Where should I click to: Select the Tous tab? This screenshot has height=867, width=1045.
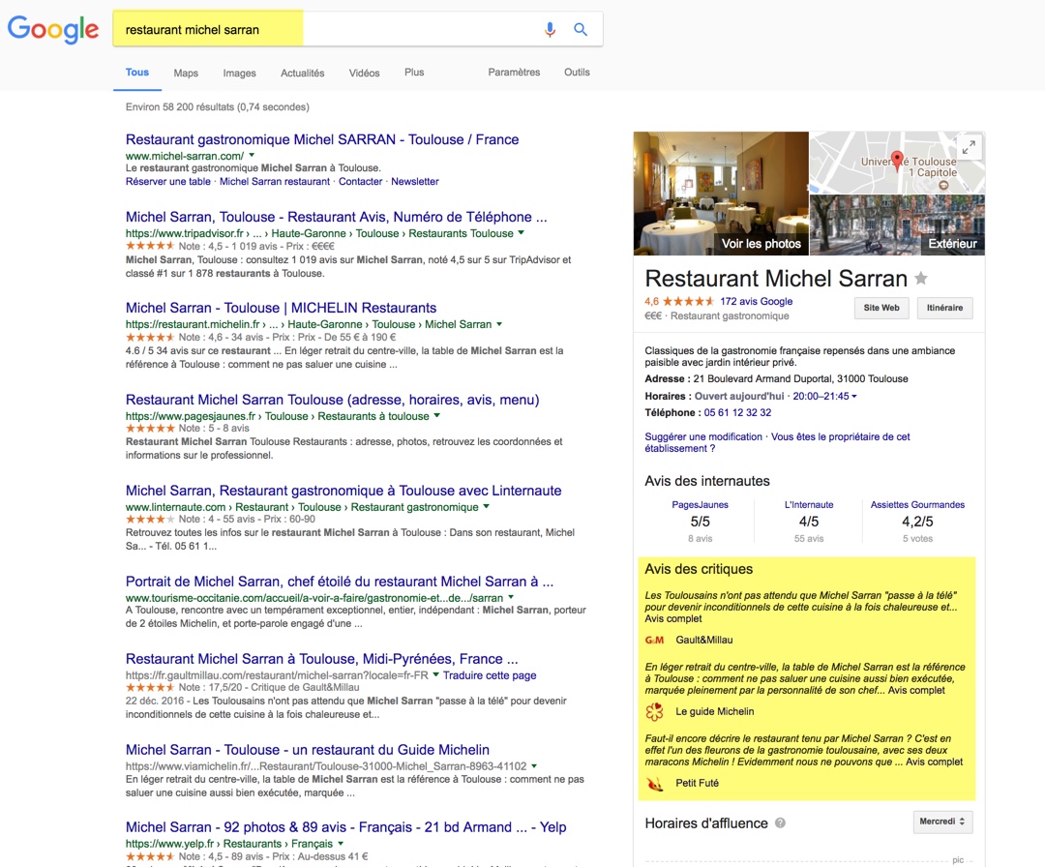[x=137, y=72]
